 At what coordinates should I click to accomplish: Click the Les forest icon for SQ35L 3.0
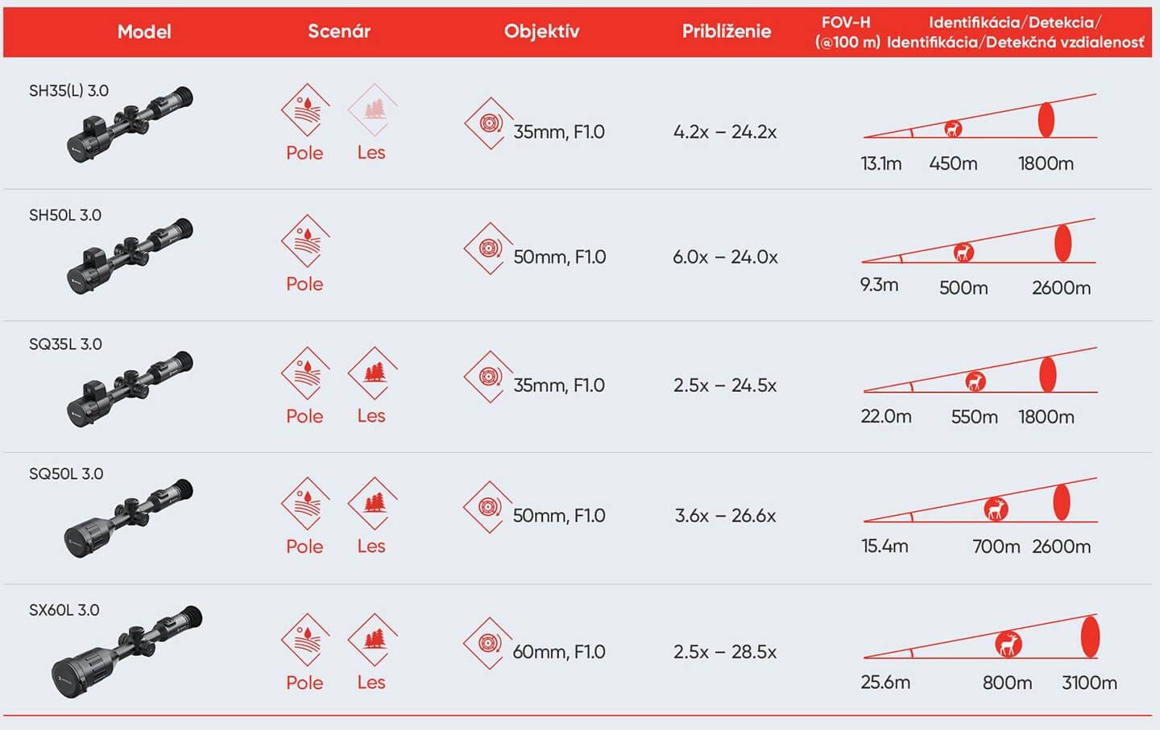pyautogui.click(x=373, y=373)
